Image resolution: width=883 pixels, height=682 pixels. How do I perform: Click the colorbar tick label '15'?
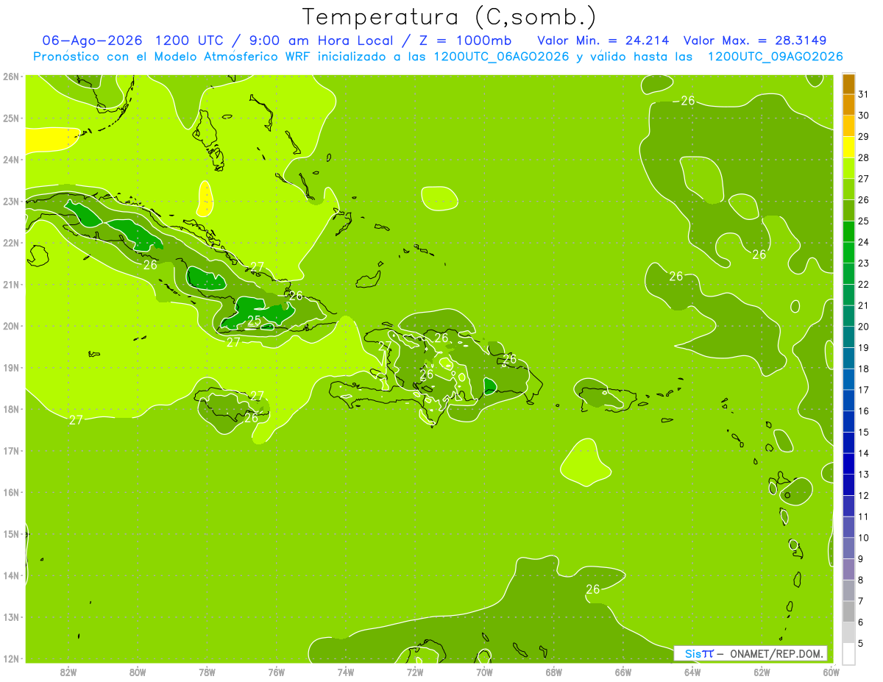[x=864, y=432]
